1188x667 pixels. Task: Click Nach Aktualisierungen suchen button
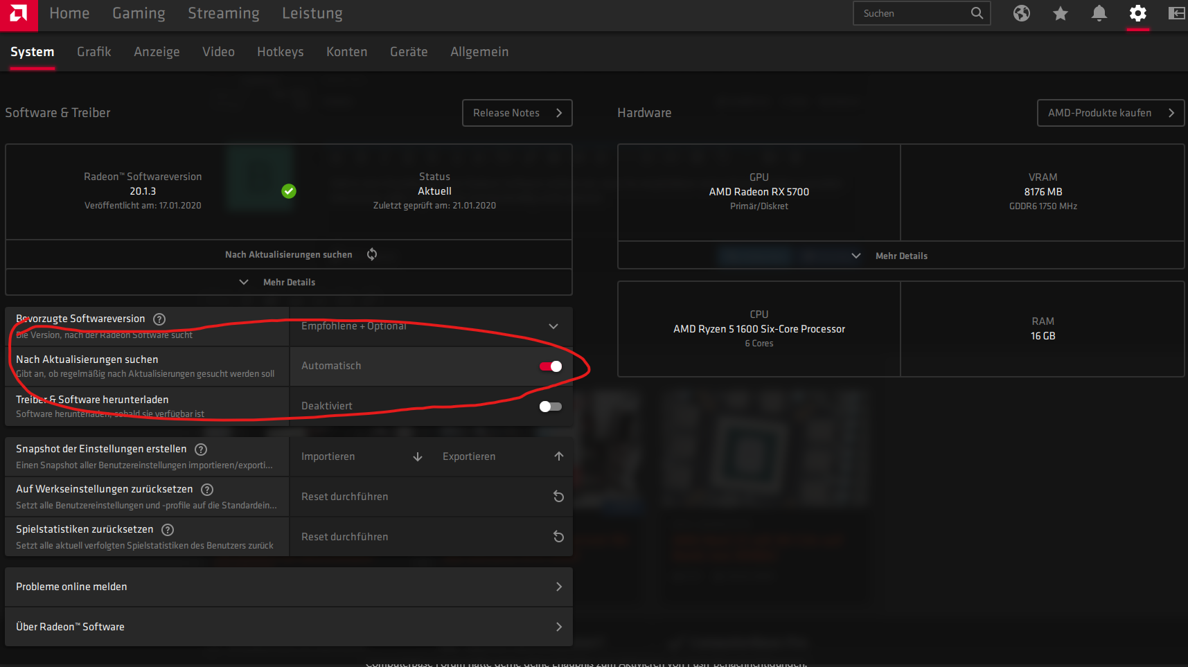289,255
